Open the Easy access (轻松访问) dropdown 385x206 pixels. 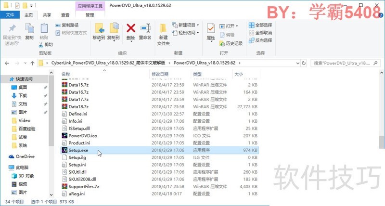[198, 33]
